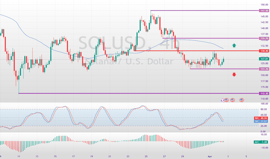The width and height of the screenshot is (270, 159).
Task: Click date label 23 on time axis
Action: point(128,156)
